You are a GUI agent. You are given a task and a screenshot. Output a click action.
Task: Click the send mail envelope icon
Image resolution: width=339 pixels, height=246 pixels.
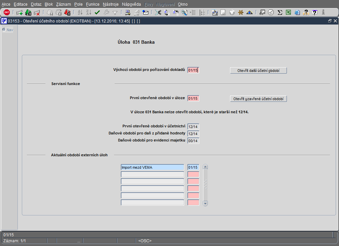point(146,12)
